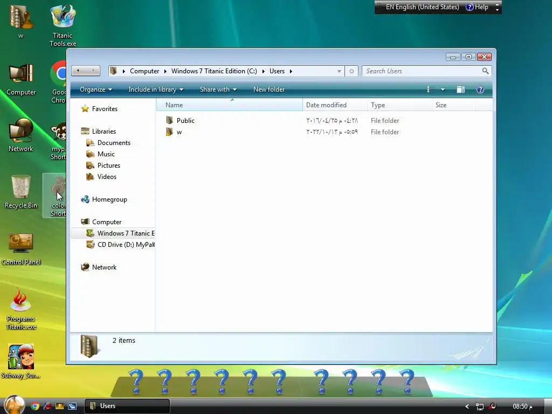Click the Libraries icon in sidebar
The width and height of the screenshot is (552, 414).
[85, 132]
